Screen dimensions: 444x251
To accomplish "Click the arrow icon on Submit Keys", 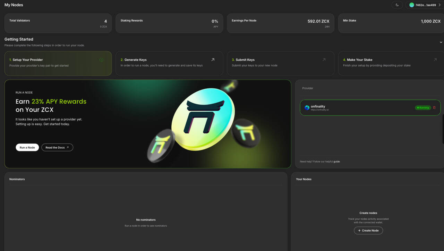I will click(x=324, y=60).
